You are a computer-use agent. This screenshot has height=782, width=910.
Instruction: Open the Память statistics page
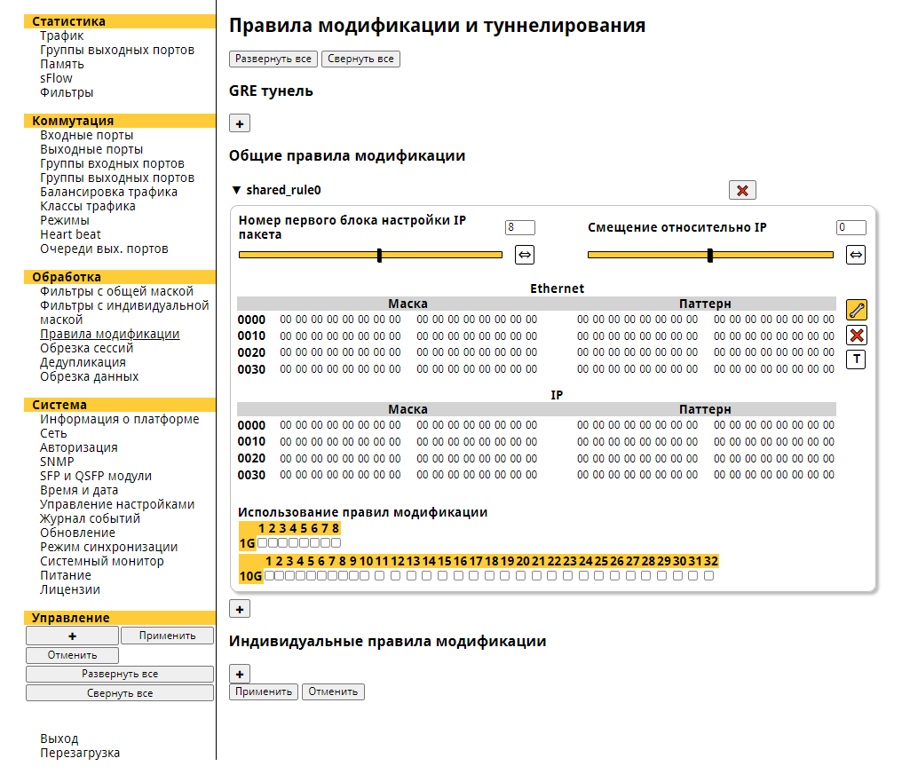click(61, 65)
